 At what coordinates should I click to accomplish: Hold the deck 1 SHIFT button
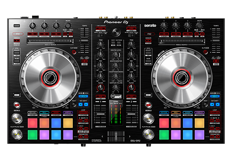click(17, 95)
